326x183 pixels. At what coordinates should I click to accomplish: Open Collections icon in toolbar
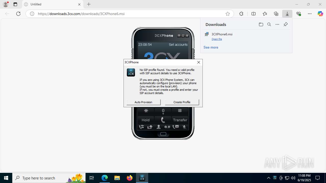click(276, 14)
